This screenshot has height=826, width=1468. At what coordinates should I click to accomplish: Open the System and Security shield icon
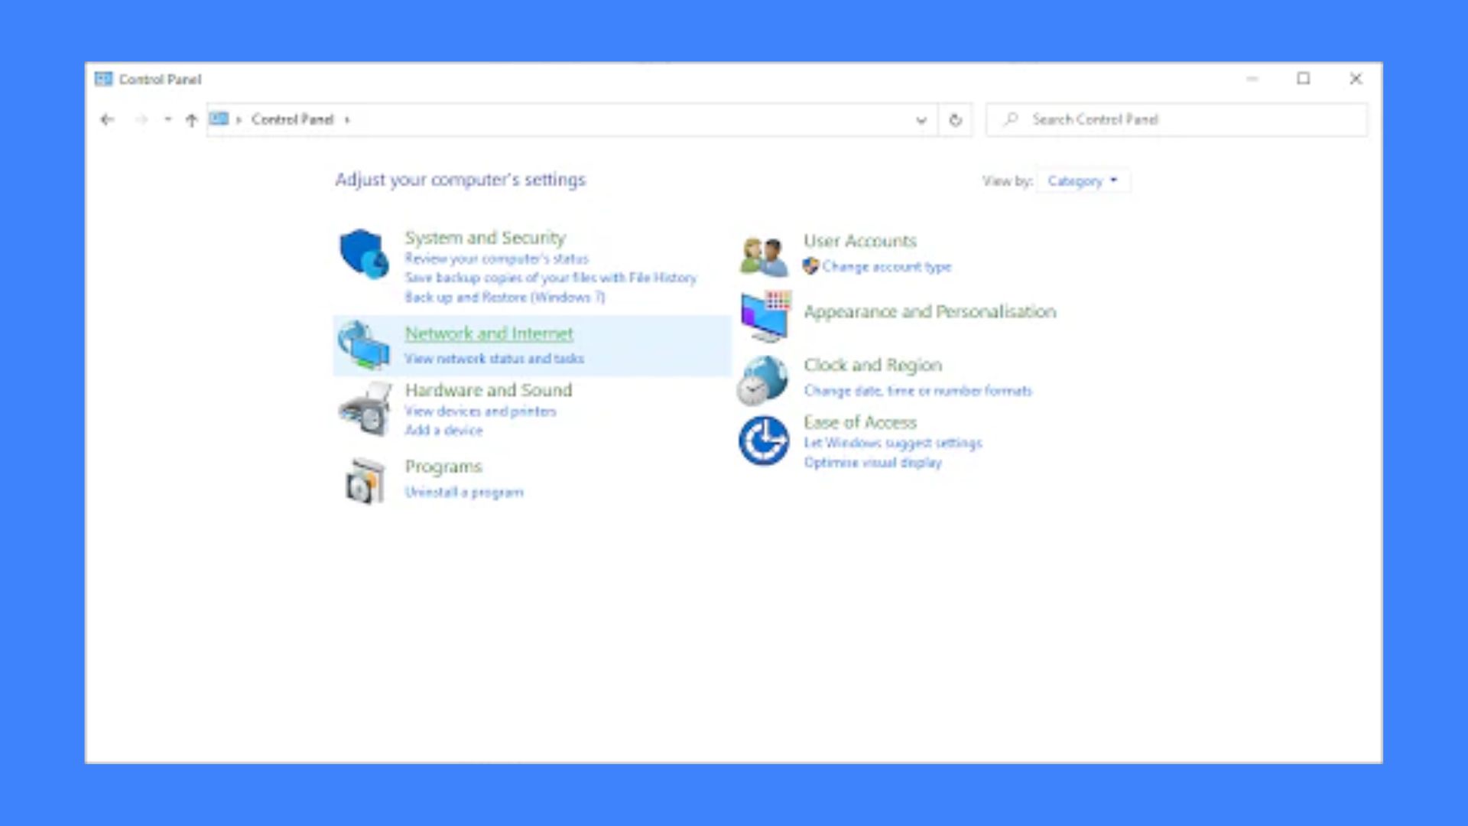pyautogui.click(x=364, y=254)
